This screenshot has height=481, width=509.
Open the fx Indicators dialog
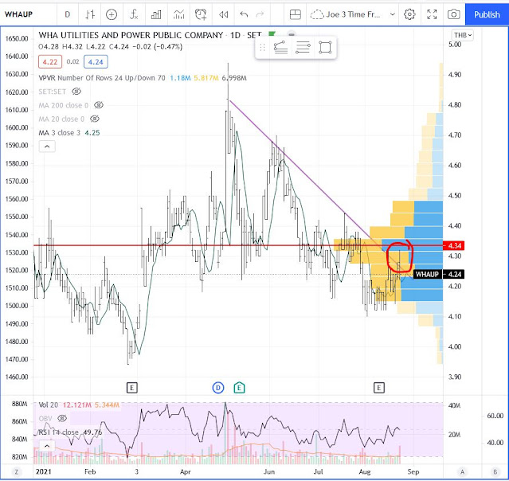click(133, 14)
